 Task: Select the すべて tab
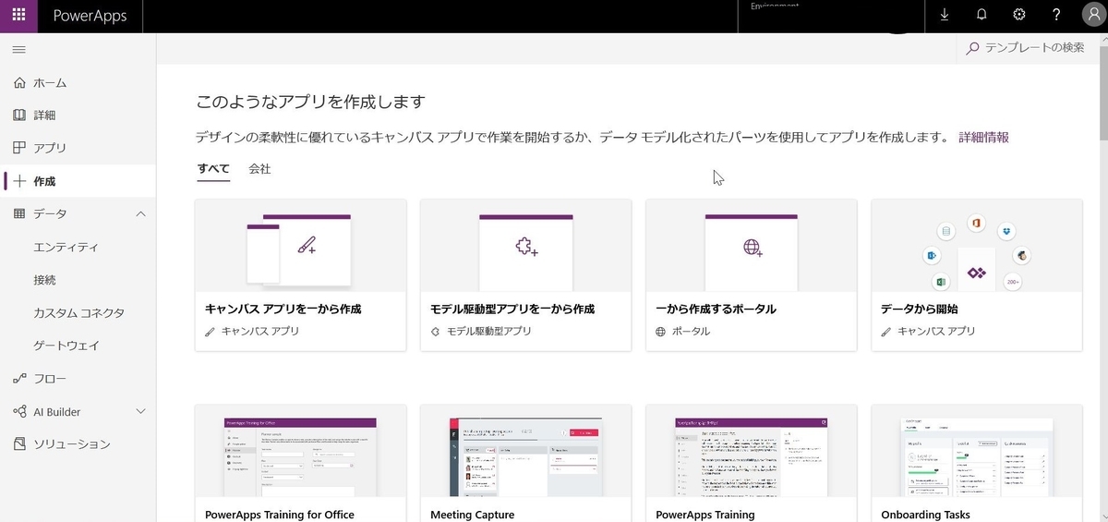click(213, 168)
